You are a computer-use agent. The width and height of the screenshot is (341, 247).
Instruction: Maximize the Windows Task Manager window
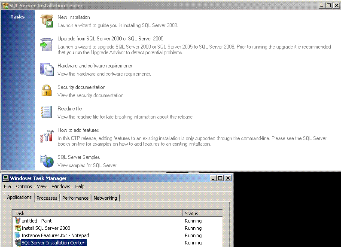point(220,178)
